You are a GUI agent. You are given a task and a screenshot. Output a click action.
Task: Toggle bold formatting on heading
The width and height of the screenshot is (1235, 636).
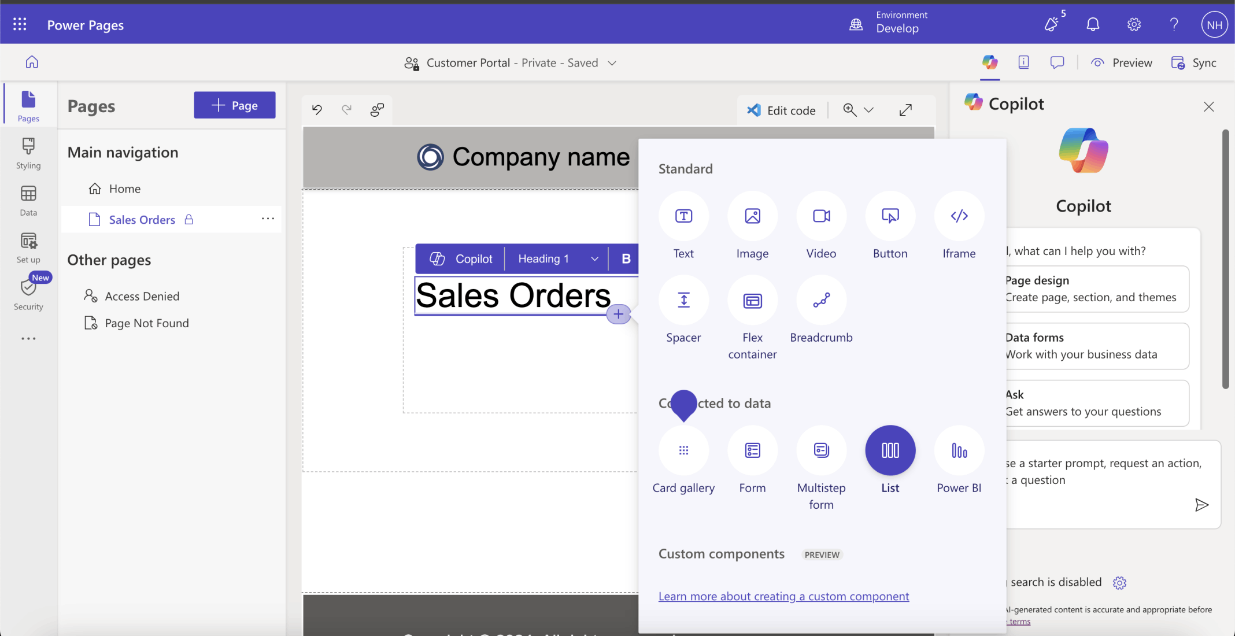pyautogui.click(x=626, y=259)
